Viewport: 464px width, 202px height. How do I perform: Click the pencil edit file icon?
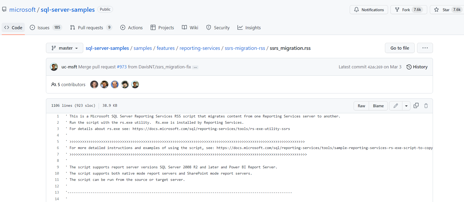click(x=396, y=106)
